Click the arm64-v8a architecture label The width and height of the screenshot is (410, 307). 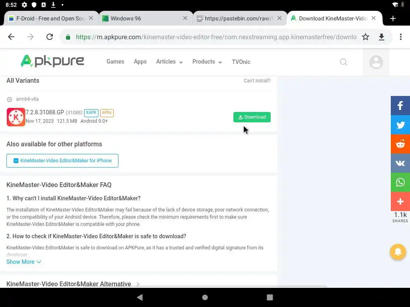[27, 99]
